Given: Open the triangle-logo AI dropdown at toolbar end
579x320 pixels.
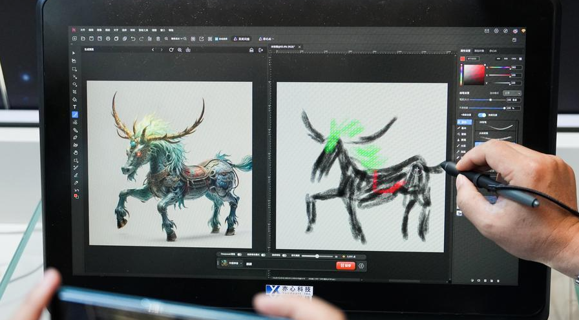Looking at the screenshot, I should pyautogui.click(x=267, y=39).
